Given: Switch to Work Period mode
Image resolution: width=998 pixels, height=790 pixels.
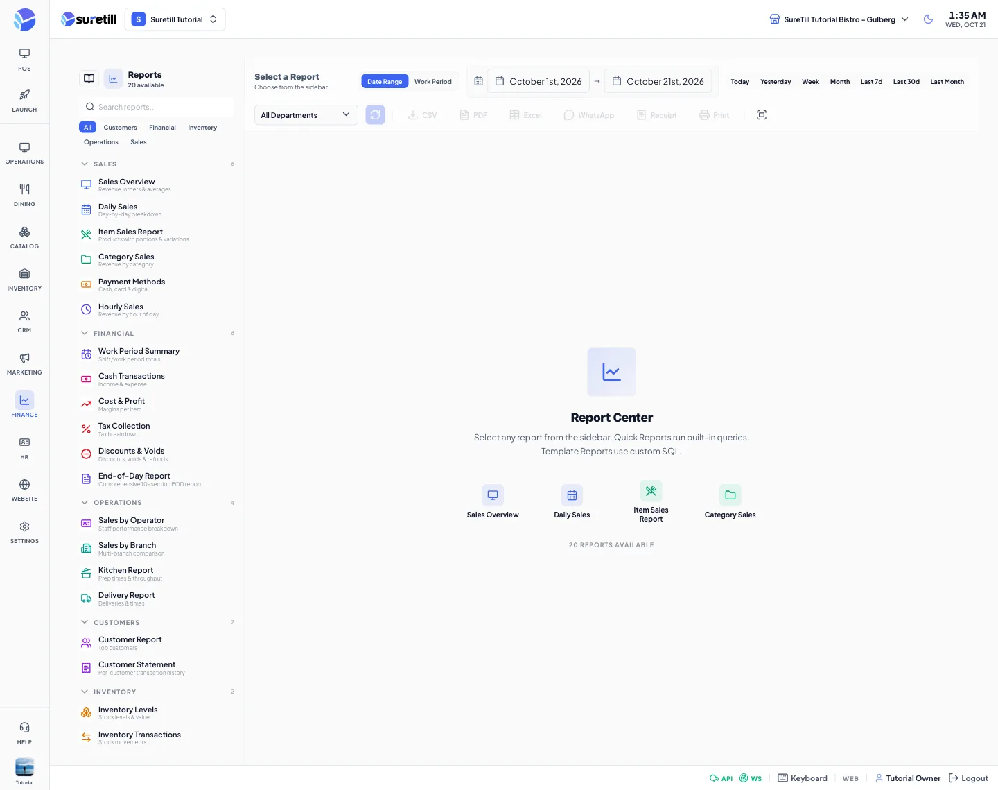Looking at the screenshot, I should coord(433,81).
